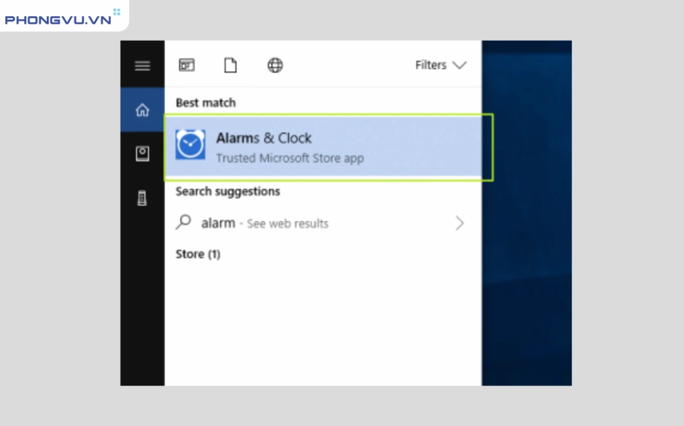Click the Trusted Microsoft Store app subtitle
Image resolution: width=684 pixels, height=426 pixels.
pyautogui.click(x=289, y=159)
